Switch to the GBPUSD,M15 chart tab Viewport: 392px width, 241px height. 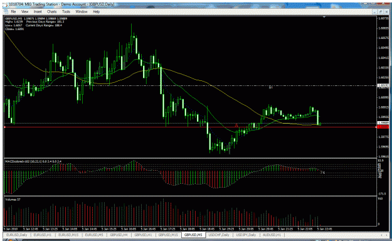168,235
